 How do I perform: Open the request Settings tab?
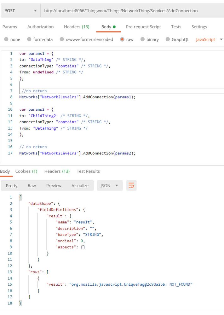(x=199, y=27)
